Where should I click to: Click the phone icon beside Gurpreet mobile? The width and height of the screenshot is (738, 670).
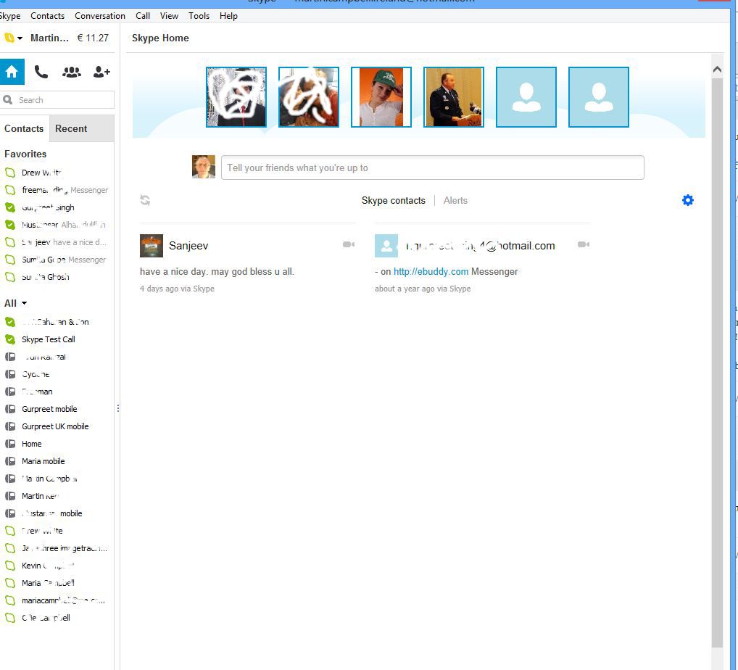pos(10,409)
